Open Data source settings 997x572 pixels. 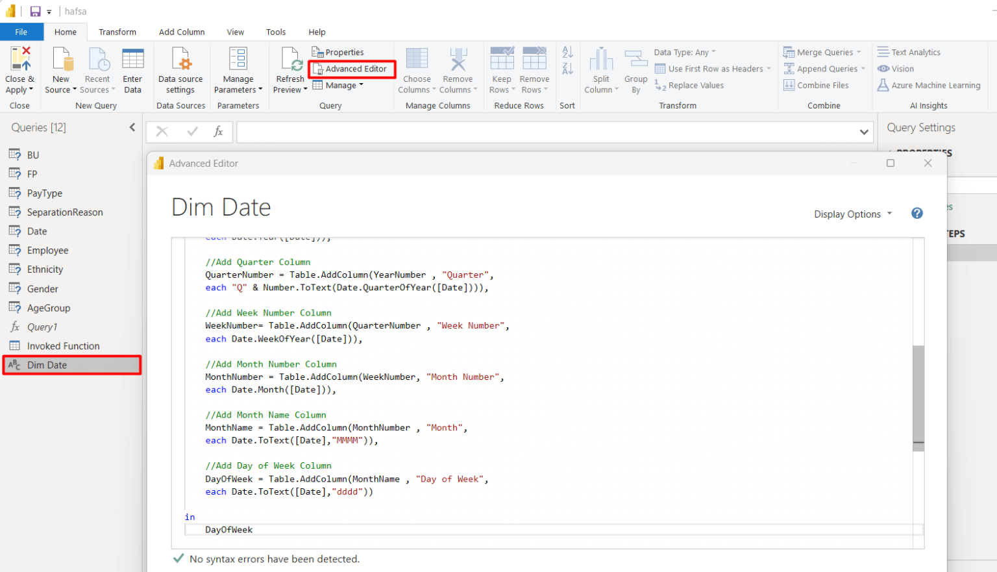tap(180, 68)
